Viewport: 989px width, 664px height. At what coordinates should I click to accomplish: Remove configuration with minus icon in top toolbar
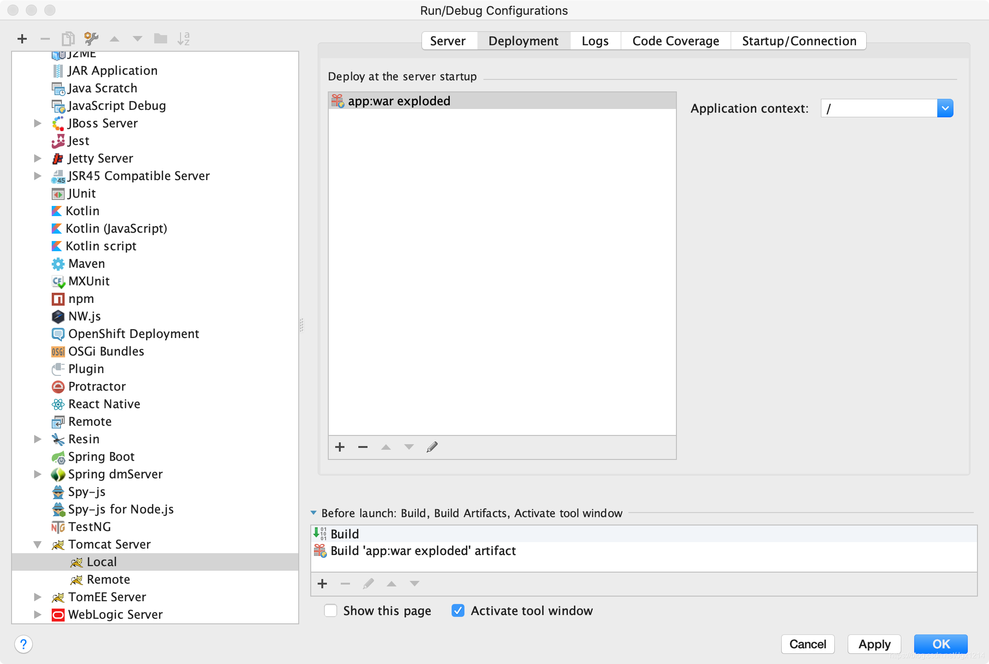(x=45, y=39)
